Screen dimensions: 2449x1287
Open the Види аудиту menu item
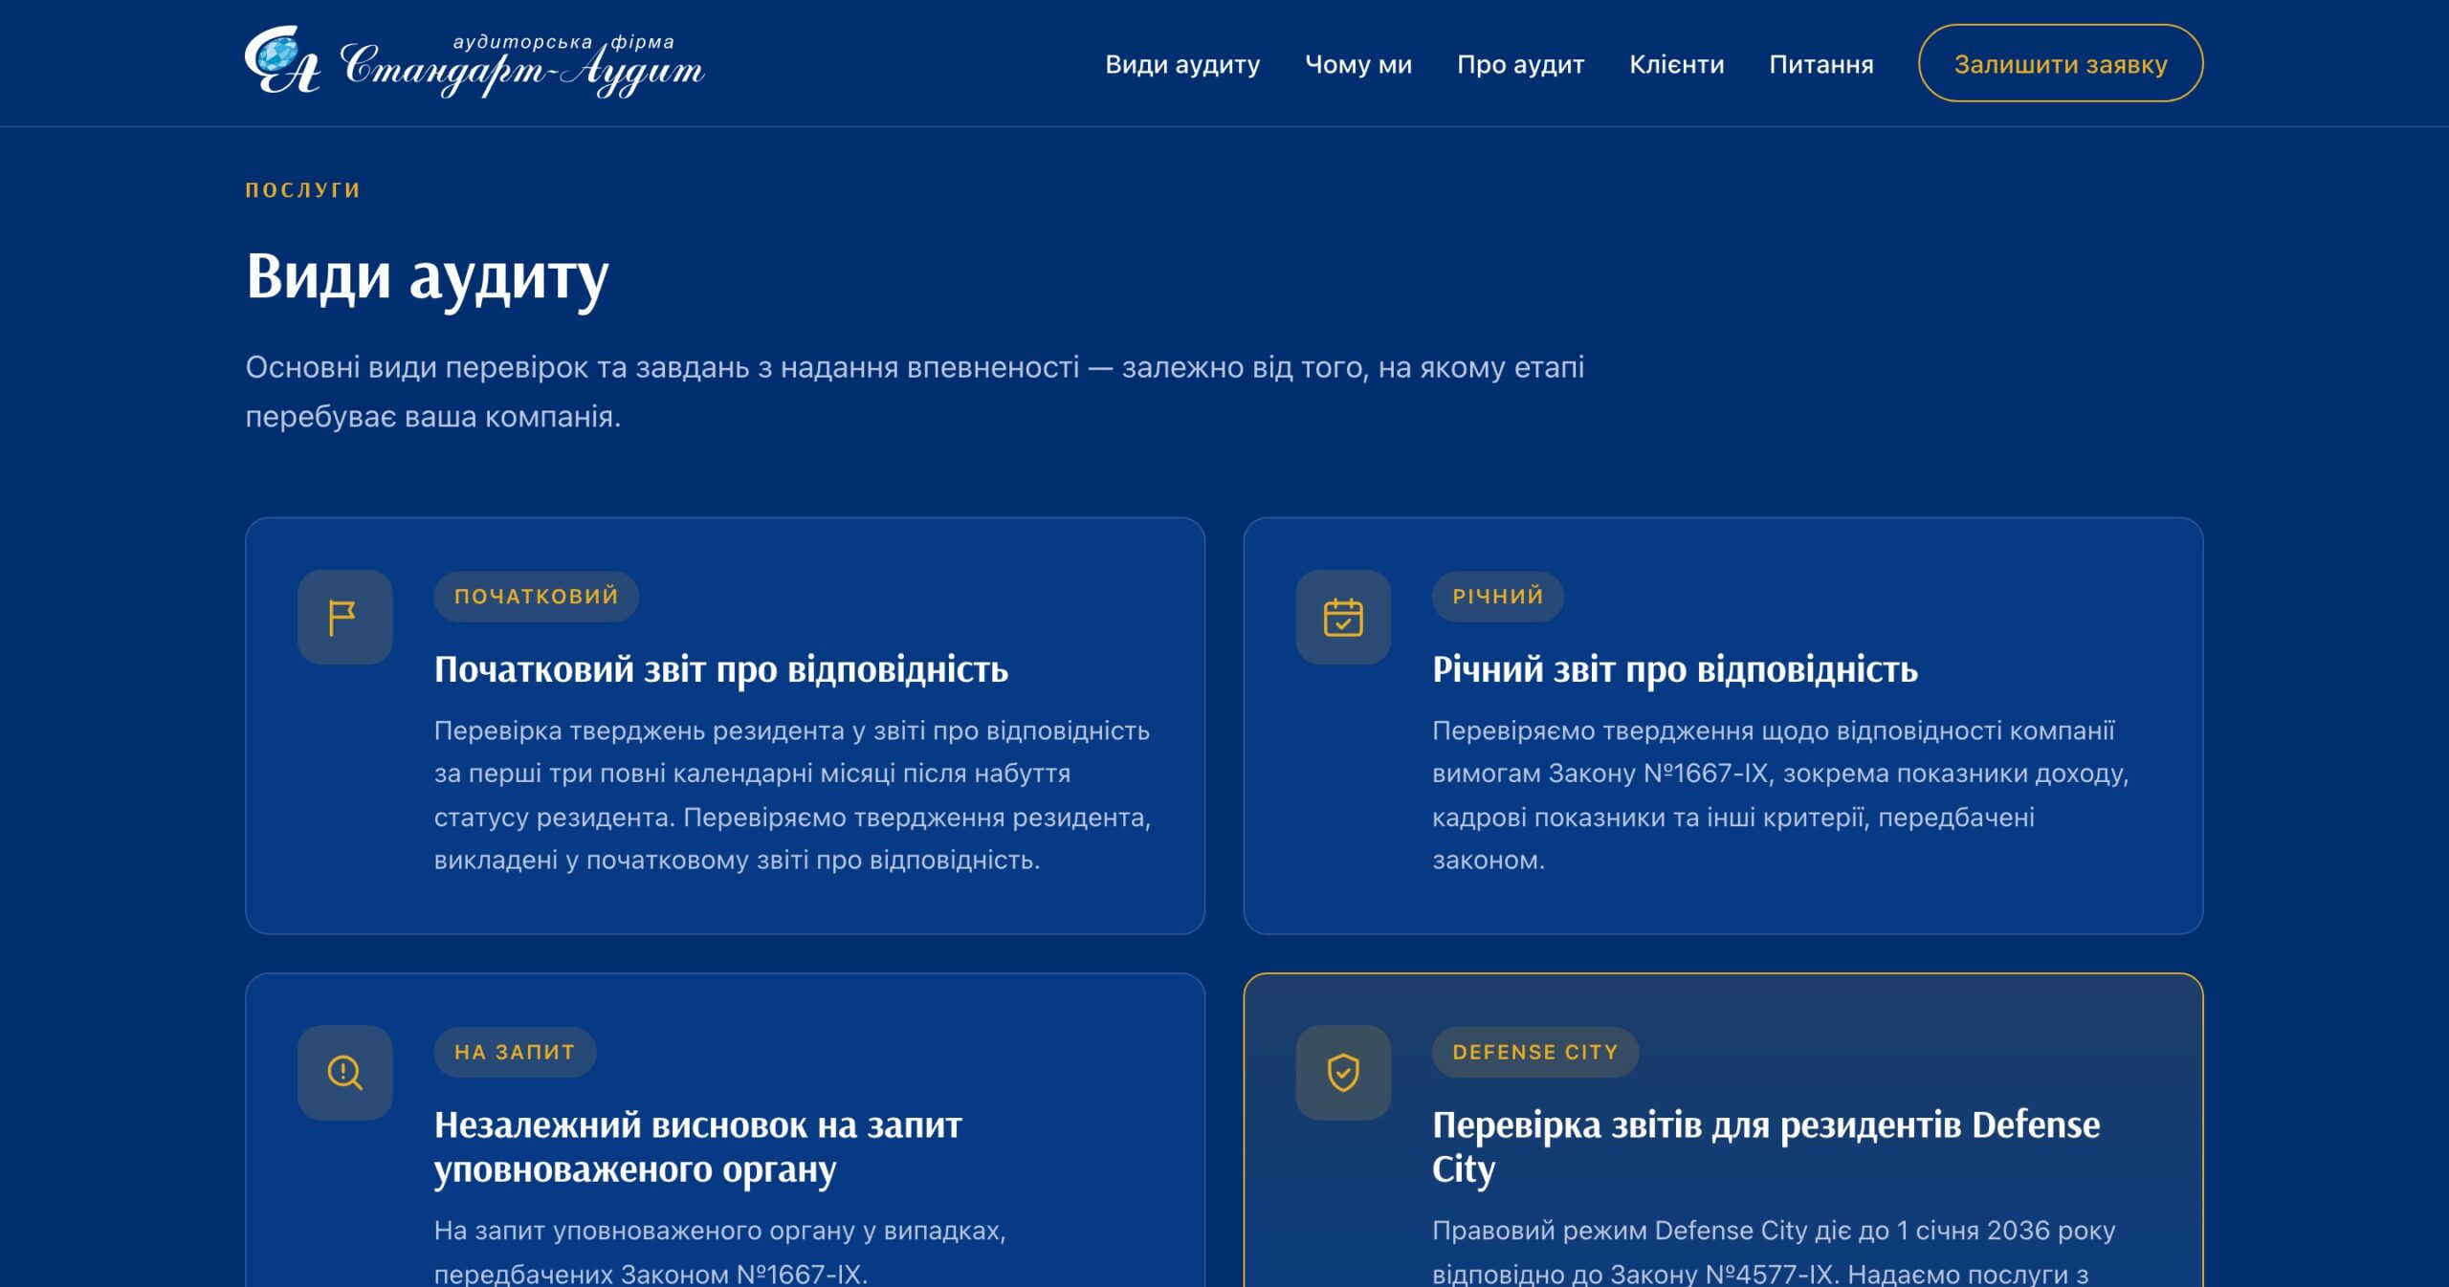1182,64
